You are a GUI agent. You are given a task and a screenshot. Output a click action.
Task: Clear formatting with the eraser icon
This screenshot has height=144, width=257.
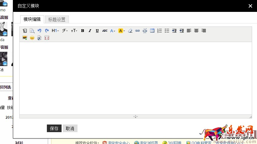click(x=130, y=31)
